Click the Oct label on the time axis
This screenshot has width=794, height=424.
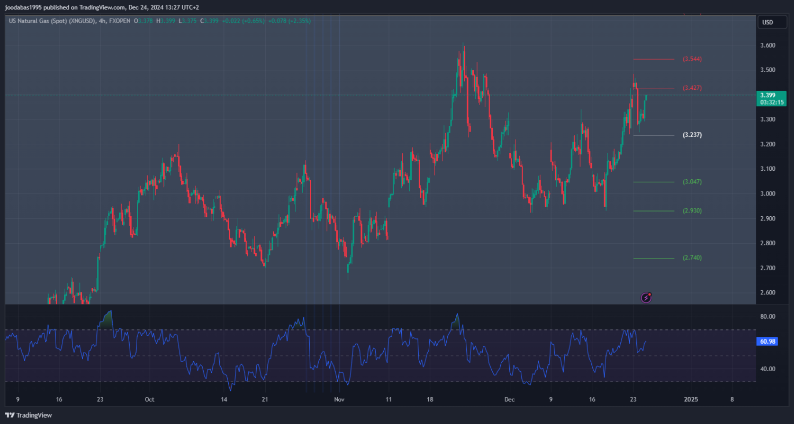point(149,399)
